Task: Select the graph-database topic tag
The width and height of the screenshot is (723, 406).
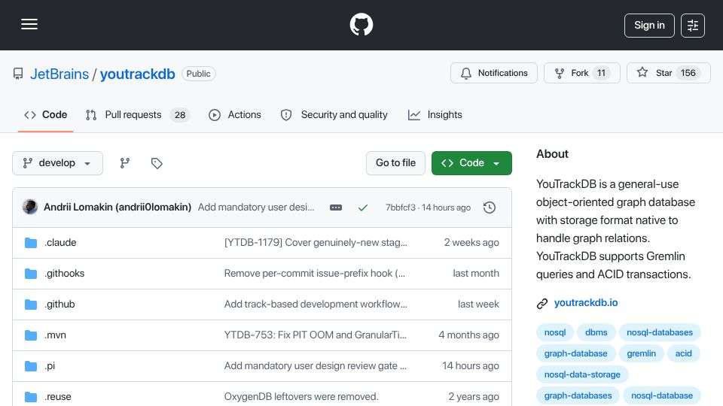Action: pyautogui.click(x=575, y=353)
